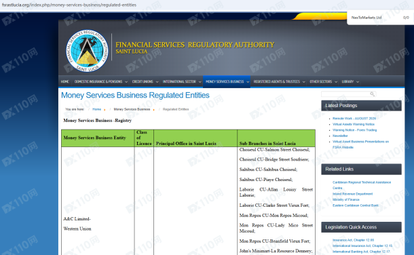The width and height of the screenshot is (414, 255).
Task: Click the Home breadcrumb link
Action: (x=96, y=109)
